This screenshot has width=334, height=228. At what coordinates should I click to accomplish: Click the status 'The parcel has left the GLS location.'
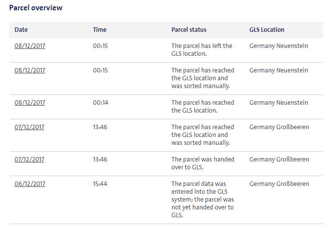(x=202, y=50)
